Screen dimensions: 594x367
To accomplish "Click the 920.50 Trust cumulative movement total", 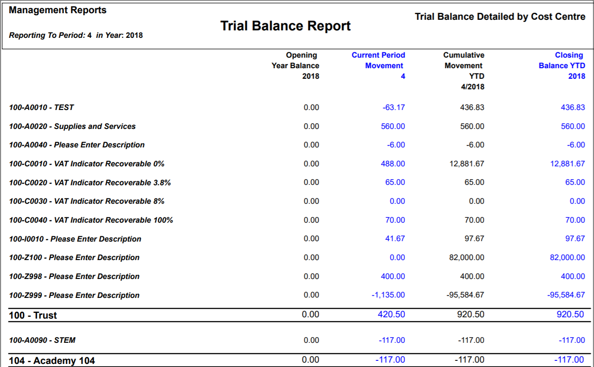I will point(471,314).
